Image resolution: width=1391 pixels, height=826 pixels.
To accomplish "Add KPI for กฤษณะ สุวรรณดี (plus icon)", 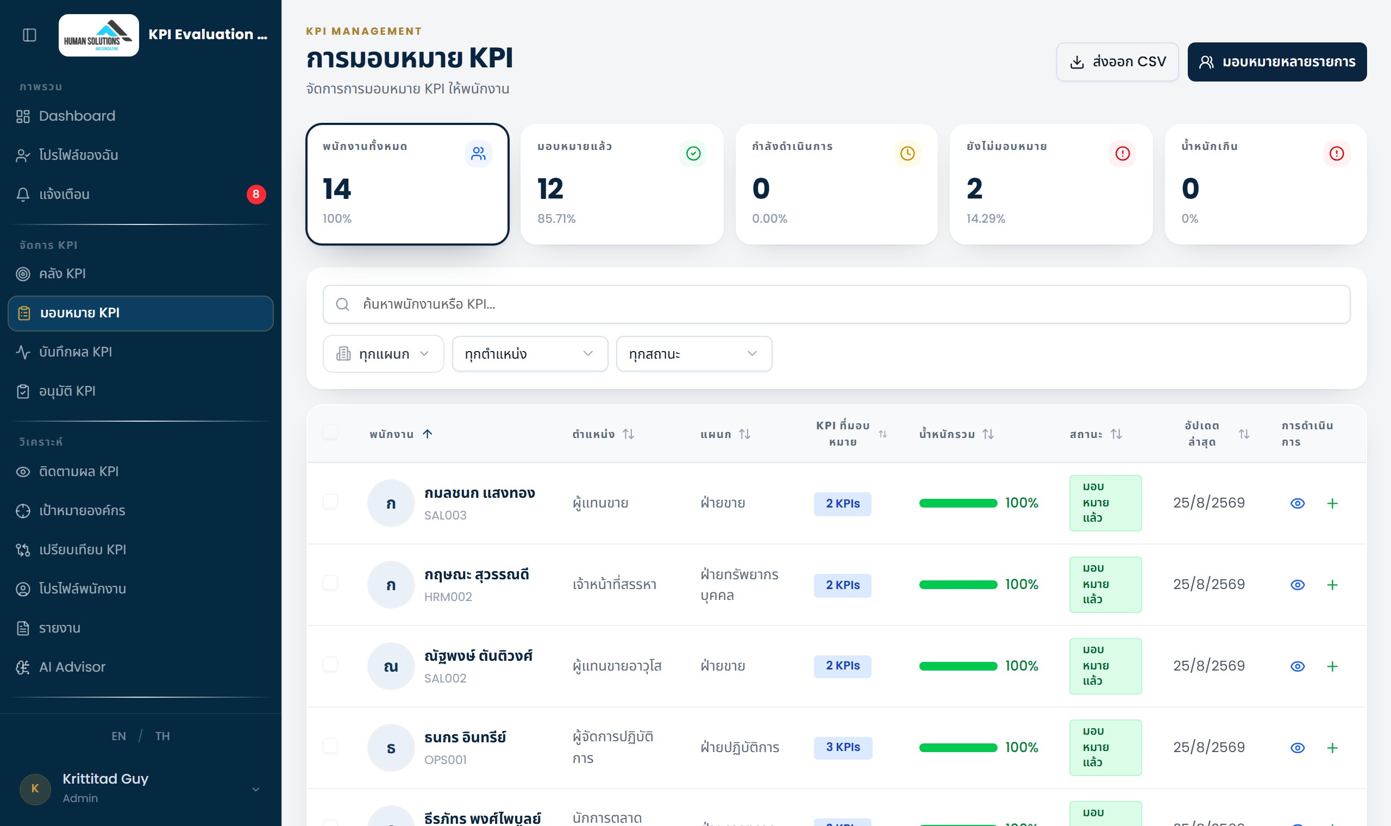I will click(1332, 585).
